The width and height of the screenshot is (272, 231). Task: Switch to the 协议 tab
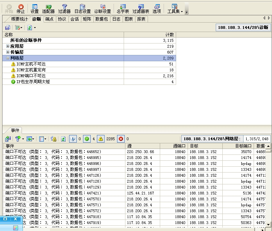point(62,19)
